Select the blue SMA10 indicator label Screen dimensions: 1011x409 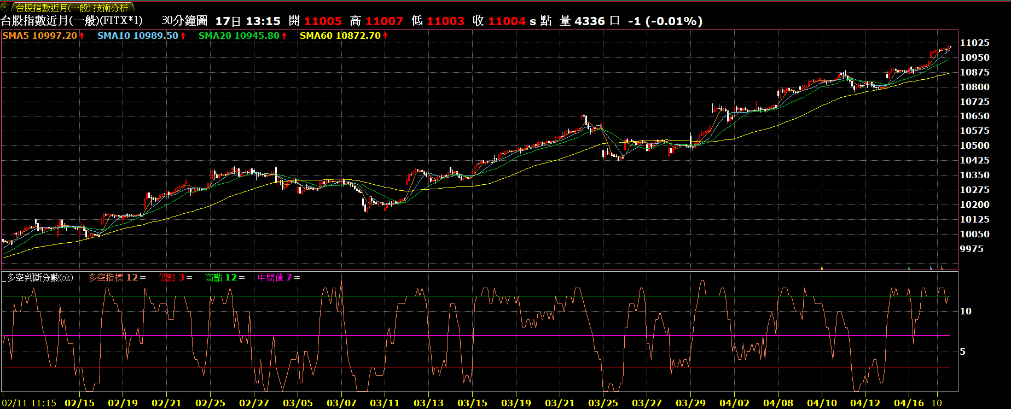137,36
